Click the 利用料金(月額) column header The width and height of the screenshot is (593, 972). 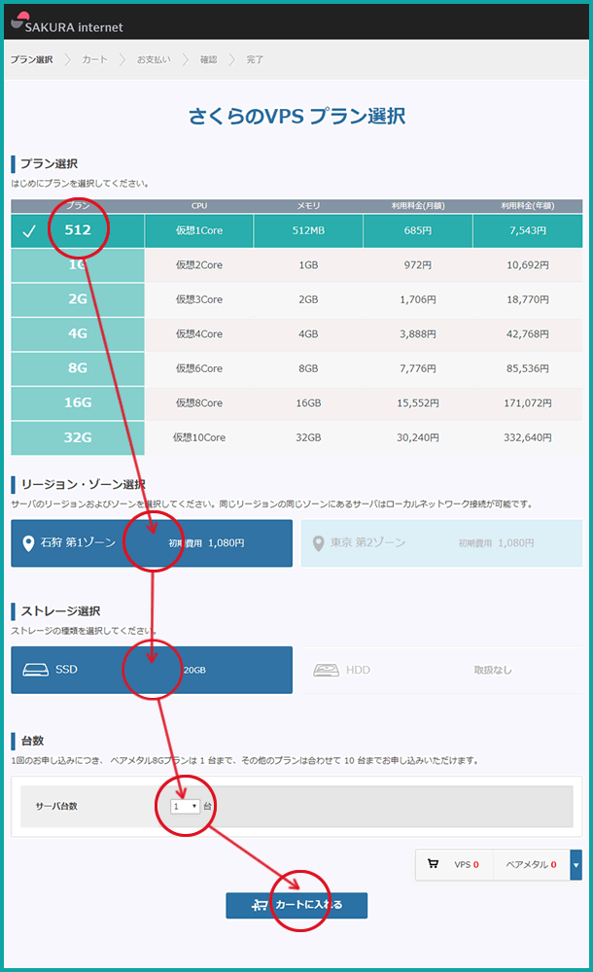pyautogui.click(x=418, y=206)
